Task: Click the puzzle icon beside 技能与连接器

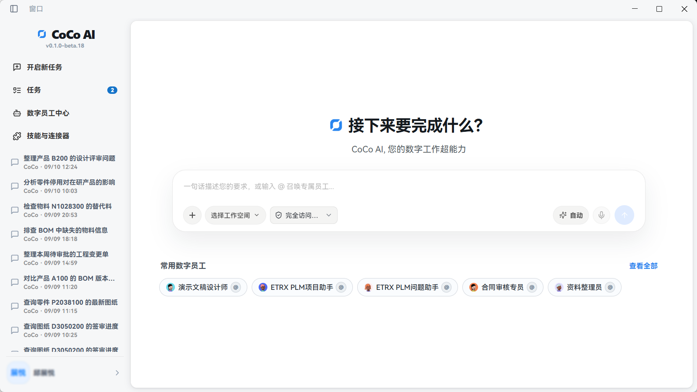Action: point(17,136)
